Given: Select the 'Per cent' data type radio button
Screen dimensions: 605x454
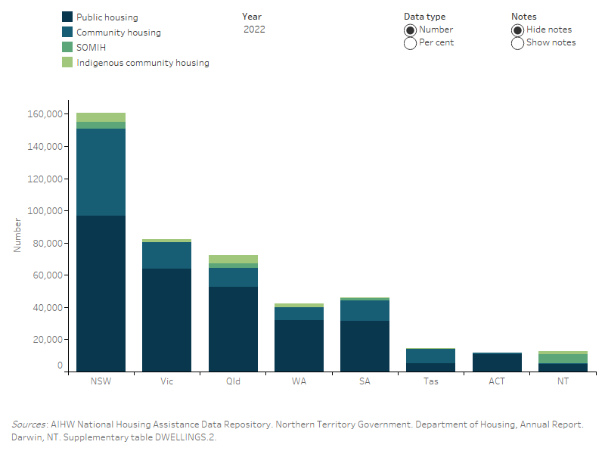Looking at the screenshot, I should pyautogui.click(x=411, y=42).
